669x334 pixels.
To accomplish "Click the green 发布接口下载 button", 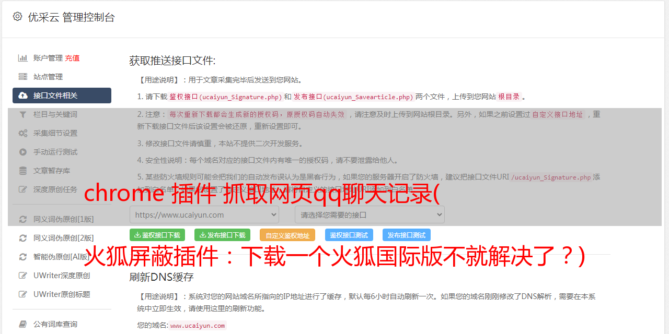I will [x=222, y=235].
